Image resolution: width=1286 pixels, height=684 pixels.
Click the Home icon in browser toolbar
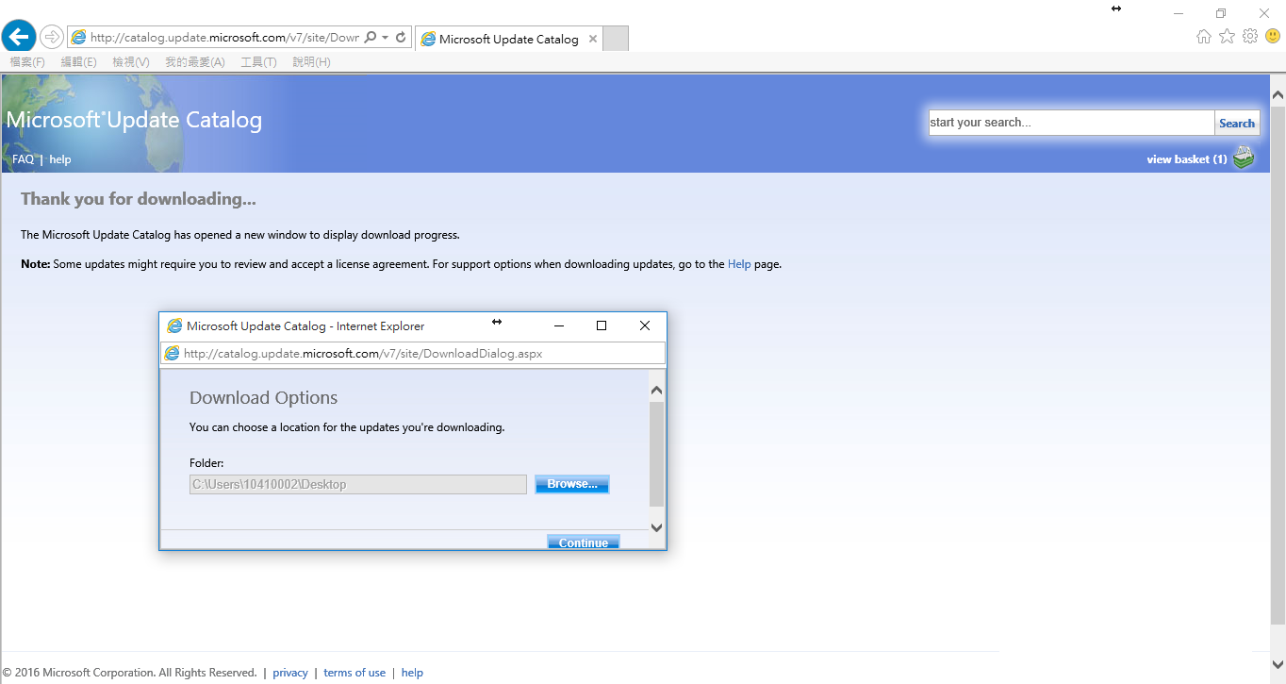point(1204,37)
